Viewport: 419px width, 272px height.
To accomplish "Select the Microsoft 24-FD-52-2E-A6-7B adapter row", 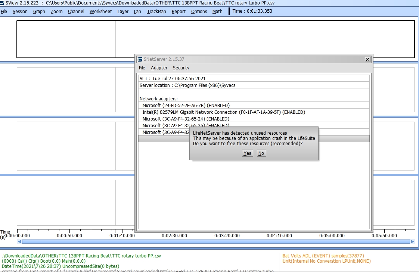I will tap(186, 106).
